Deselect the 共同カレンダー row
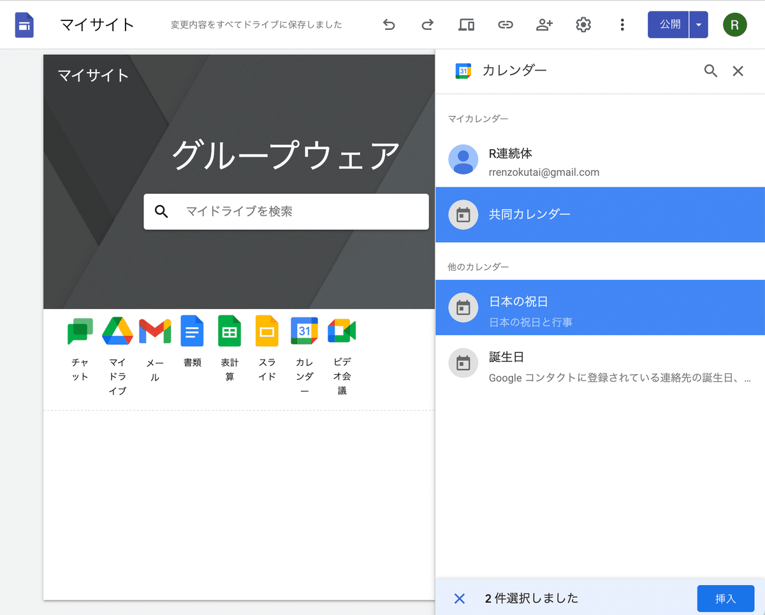Viewport: 765px width, 615px height. (x=600, y=215)
